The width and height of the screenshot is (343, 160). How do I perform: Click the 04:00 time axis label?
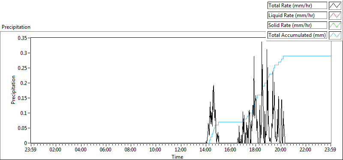point(81,150)
